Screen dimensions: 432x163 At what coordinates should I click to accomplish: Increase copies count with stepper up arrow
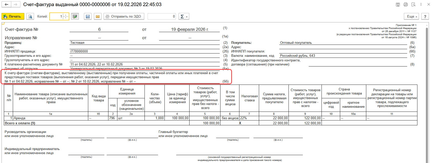tap(66, 15)
